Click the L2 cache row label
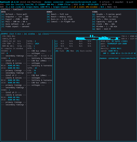This screenshot has width=137, height=142. click(x=56, y=44)
